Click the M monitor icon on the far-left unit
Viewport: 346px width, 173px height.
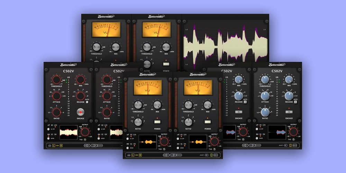[x=85, y=145]
